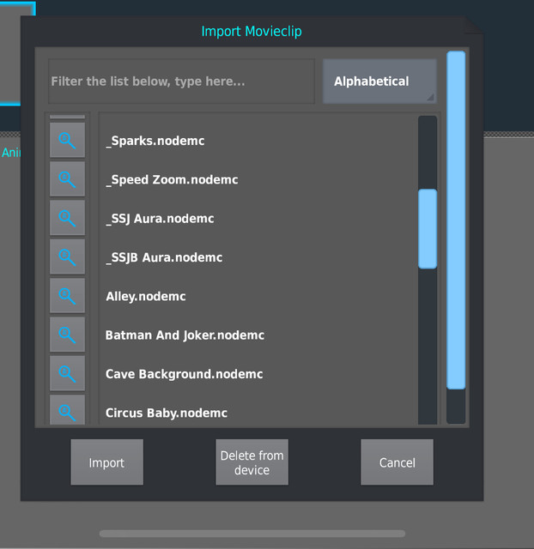Click the file list scrollbar thumb
The width and height of the screenshot is (534, 549).
pos(428,229)
